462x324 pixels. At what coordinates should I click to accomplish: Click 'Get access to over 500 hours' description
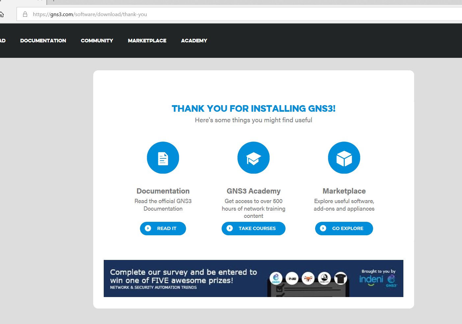[254, 208]
